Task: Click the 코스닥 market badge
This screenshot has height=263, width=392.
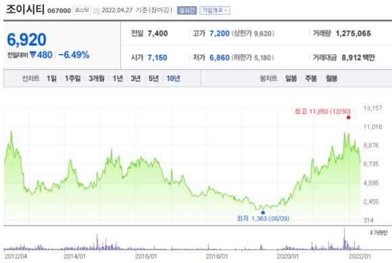Action: tap(82, 10)
